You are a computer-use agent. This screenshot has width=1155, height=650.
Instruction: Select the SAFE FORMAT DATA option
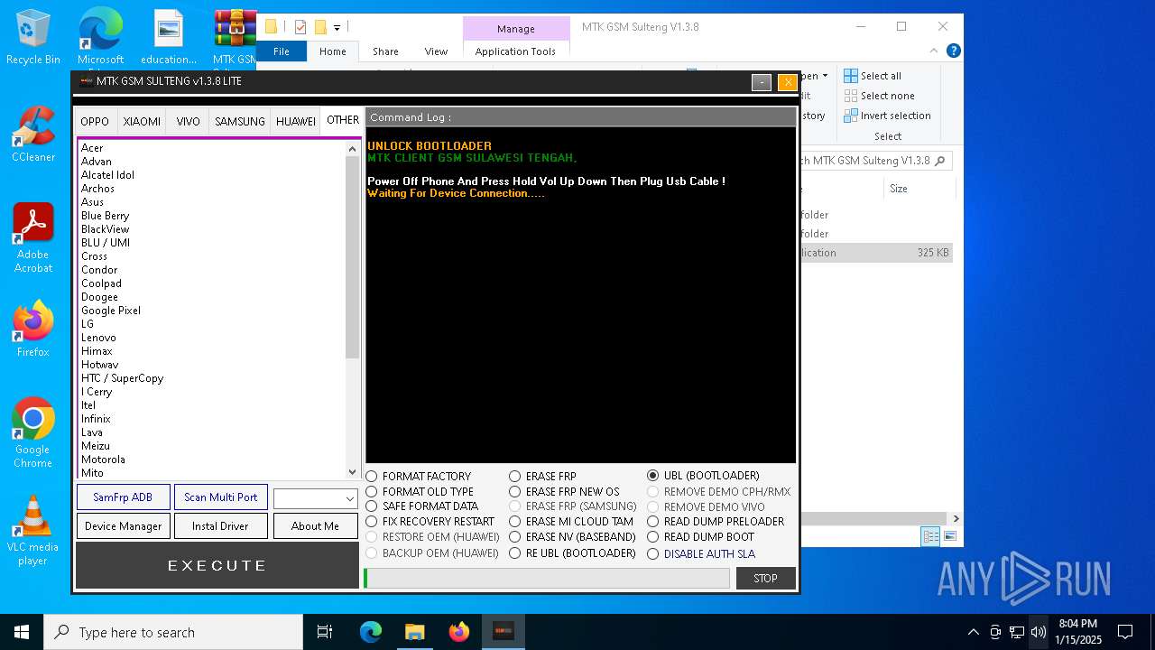pos(422,506)
